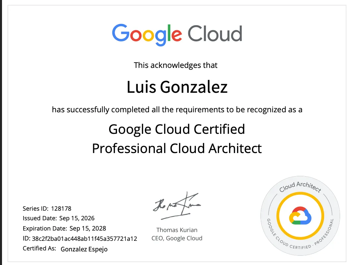Click the Series ID value 128178
This screenshot has height=265, width=350.
(x=61, y=209)
